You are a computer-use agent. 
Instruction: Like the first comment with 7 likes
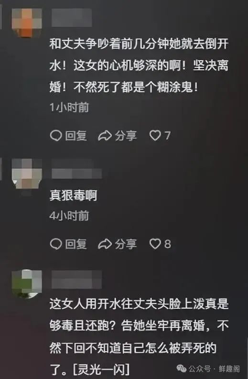155,135
